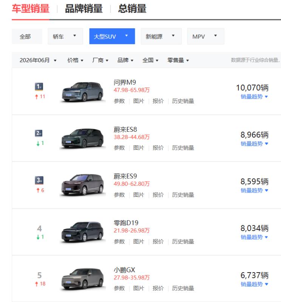Open the 蔚来ES9 model name link
This screenshot has width=281, height=302.
[x=125, y=176]
